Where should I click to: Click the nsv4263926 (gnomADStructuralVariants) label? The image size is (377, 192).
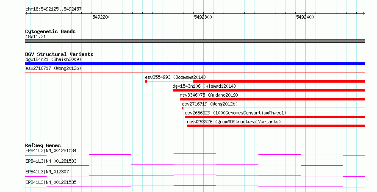(x=234, y=122)
